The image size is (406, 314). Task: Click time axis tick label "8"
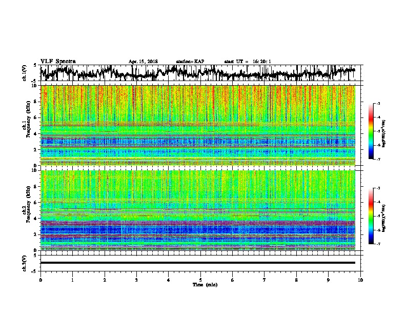[296, 280]
